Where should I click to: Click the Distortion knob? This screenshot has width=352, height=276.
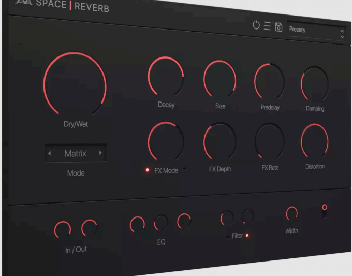(x=315, y=140)
